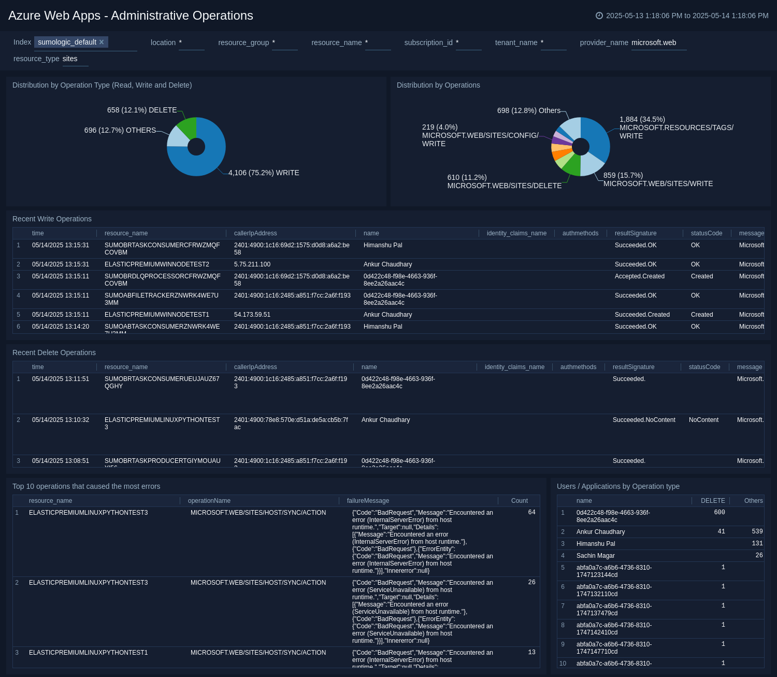Click the error count 26 cell
777x677 pixels.
[x=531, y=582]
